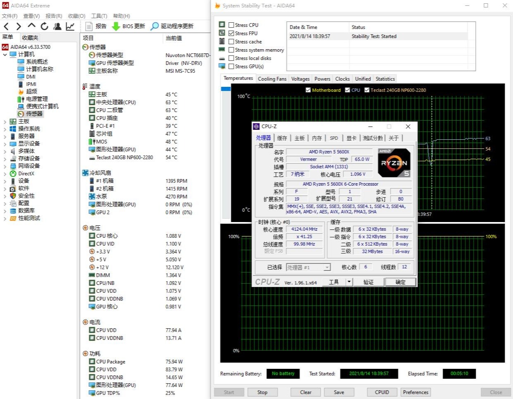Open the line graph icon in toolbar
Screen dimensions: 513x399
[70, 26]
